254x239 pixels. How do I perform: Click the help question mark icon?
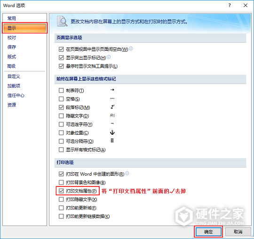click(x=230, y=5)
